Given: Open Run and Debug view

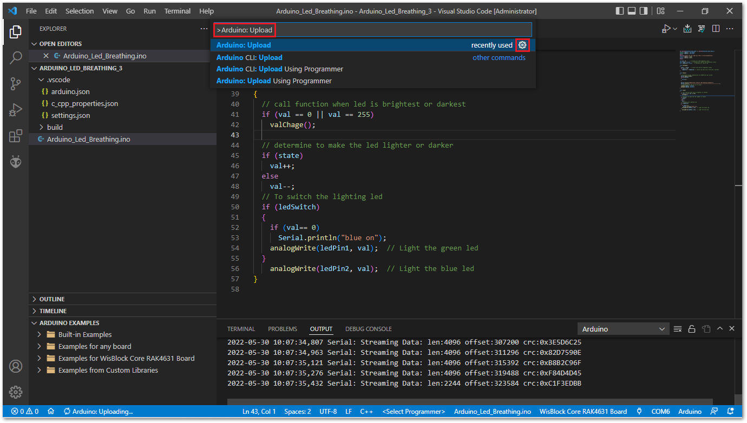Looking at the screenshot, I should click(16, 110).
